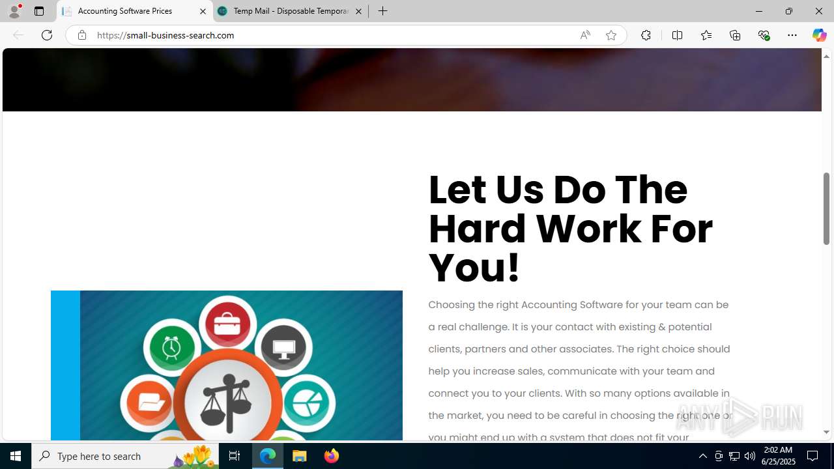This screenshot has width=834, height=469.
Task: Open the browser profile icon
Action: pyautogui.click(x=14, y=11)
